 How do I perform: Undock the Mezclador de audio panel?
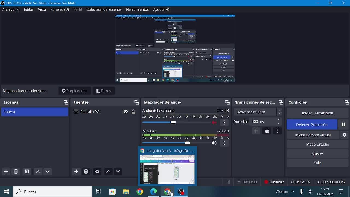coord(227,102)
